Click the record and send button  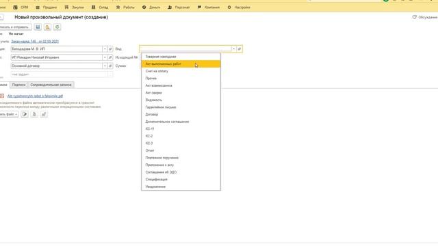click(15, 27)
